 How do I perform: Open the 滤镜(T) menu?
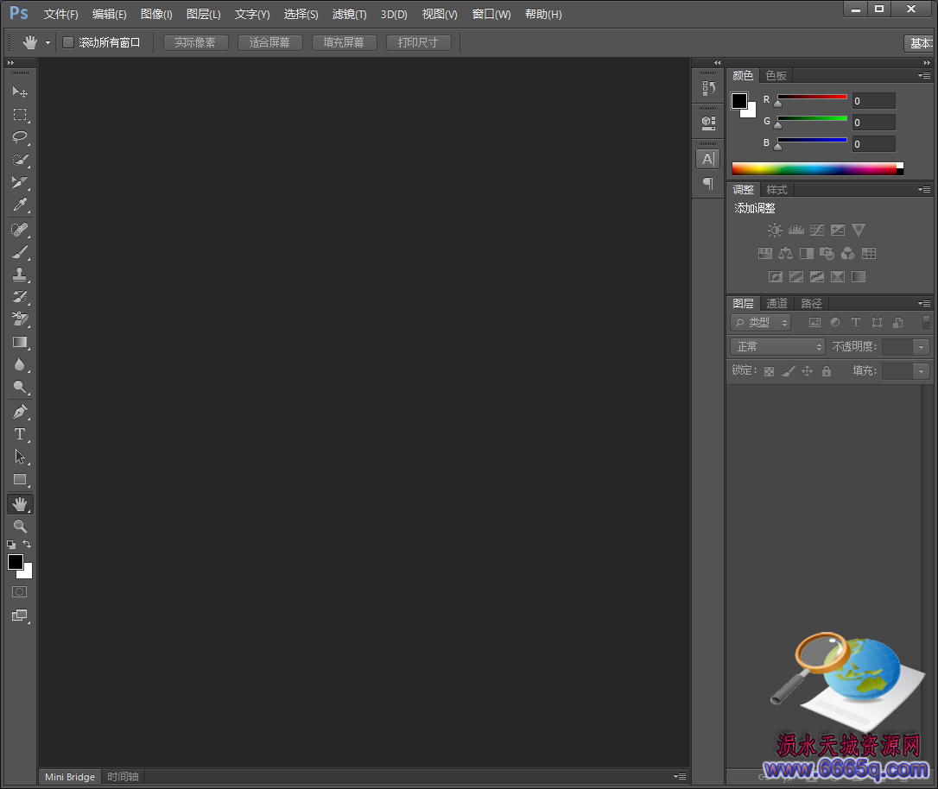(349, 15)
